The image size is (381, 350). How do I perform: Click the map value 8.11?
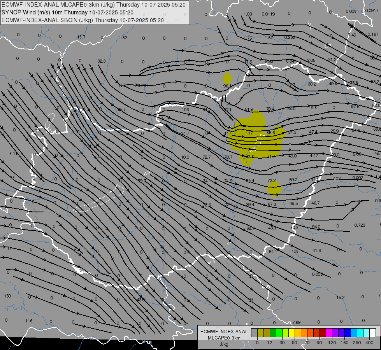click(13, 154)
